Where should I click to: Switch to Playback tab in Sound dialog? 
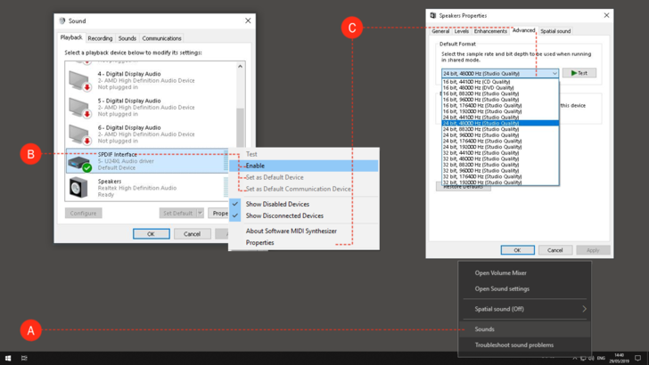click(x=71, y=37)
